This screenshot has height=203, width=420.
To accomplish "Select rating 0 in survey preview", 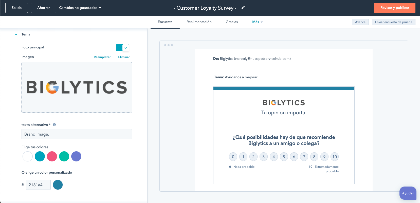I will point(233,157).
